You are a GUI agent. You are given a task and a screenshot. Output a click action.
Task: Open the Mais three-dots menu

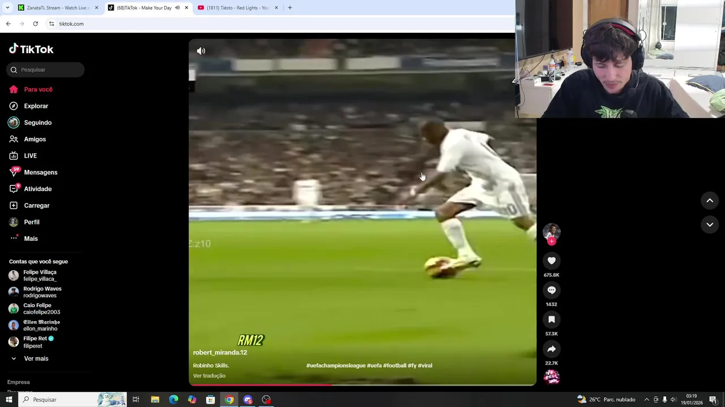pos(14,239)
